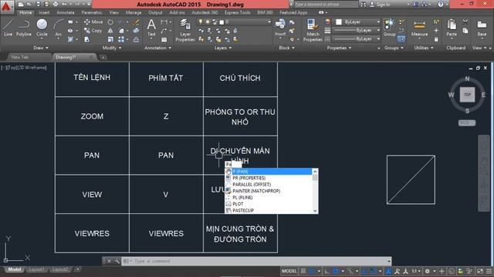Viewport: 494px width, 277px height.
Task: Toggle ortho mode in status bar
Action: (x=327, y=271)
